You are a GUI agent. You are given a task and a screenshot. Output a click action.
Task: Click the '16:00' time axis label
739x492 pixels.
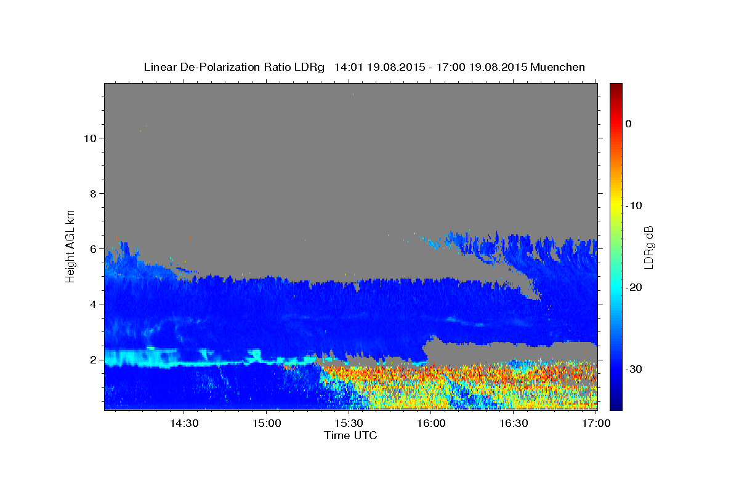431,423
